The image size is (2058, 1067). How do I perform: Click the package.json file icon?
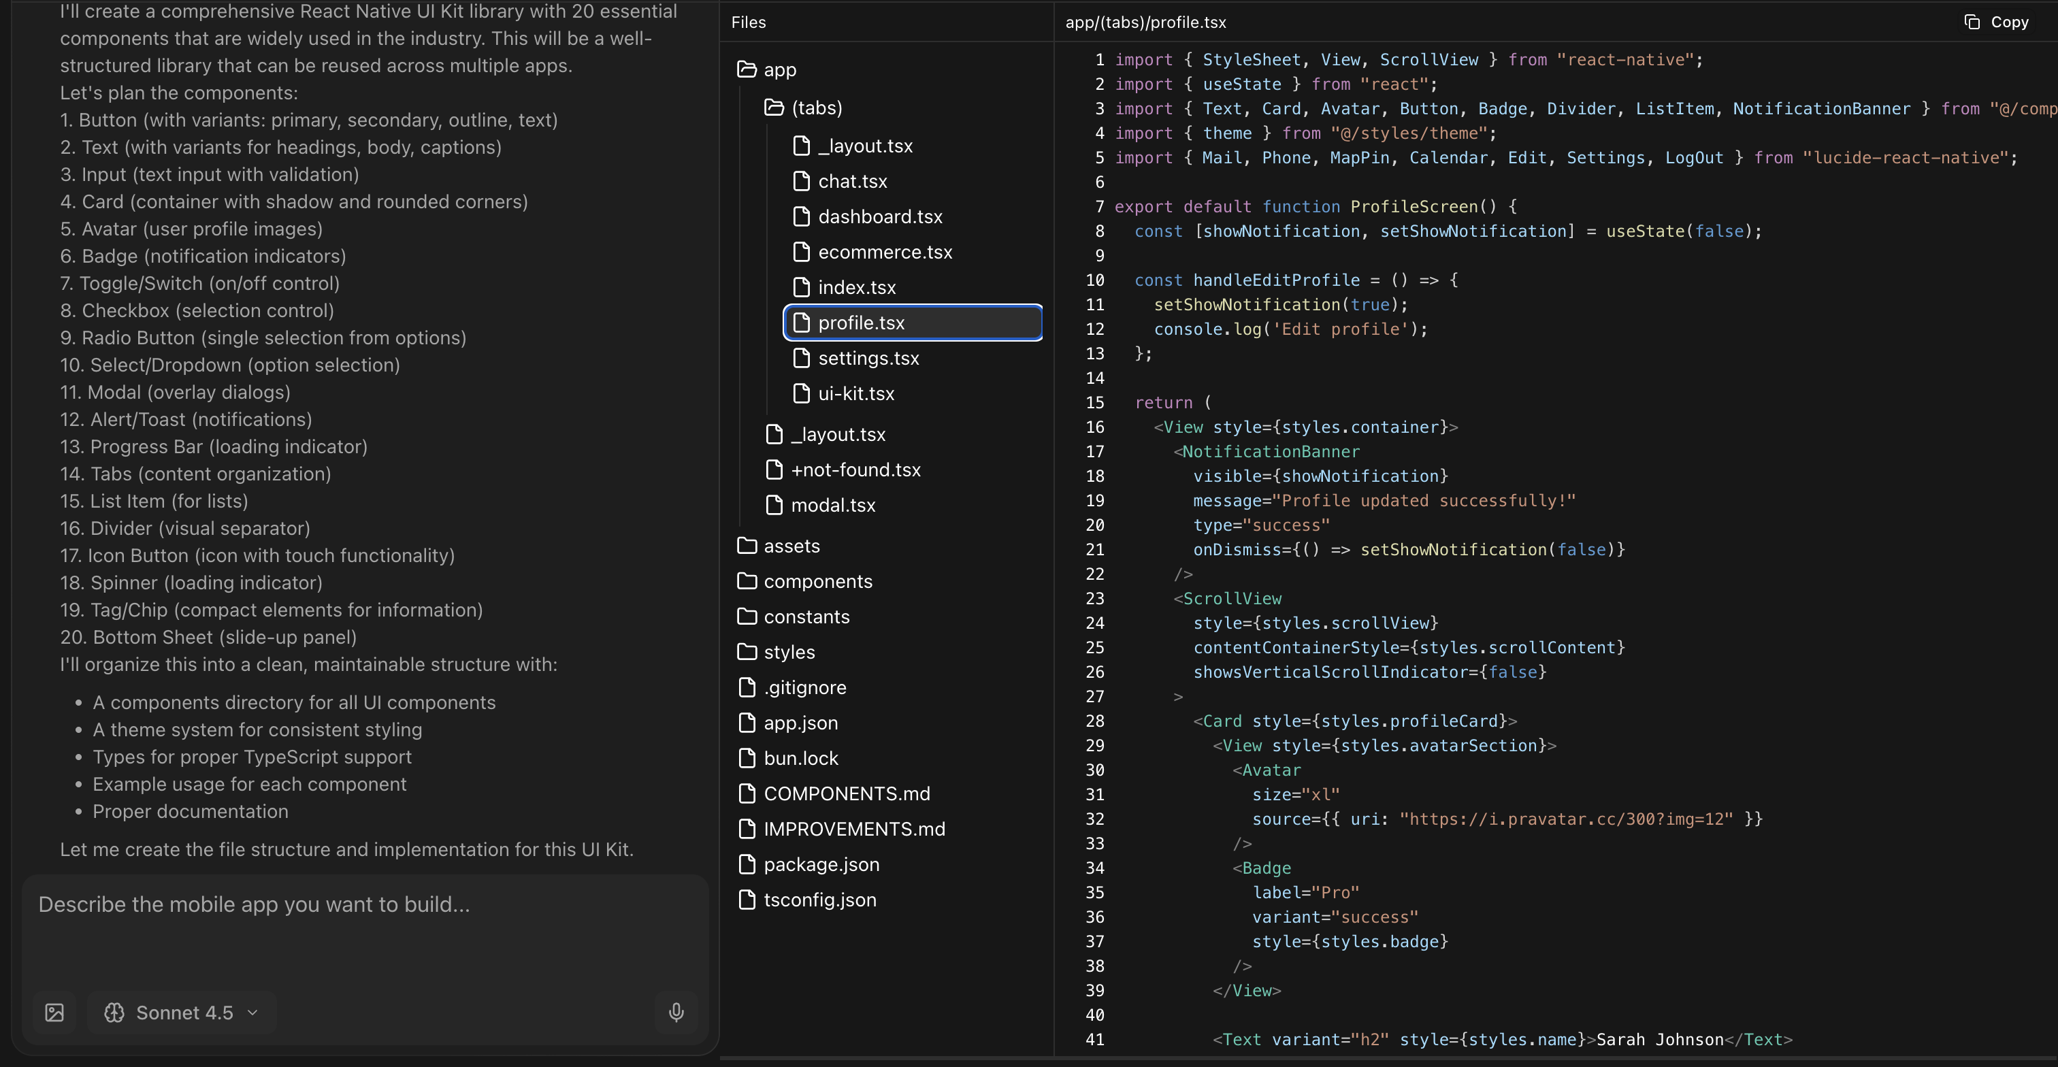pos(747,864)
